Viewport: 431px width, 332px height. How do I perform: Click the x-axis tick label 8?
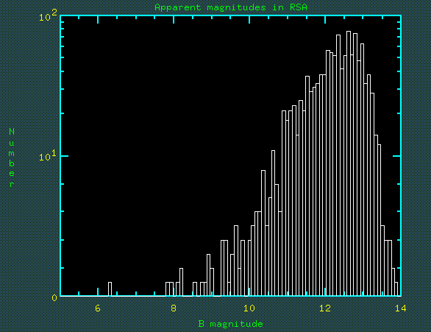[x=174, y=308]
